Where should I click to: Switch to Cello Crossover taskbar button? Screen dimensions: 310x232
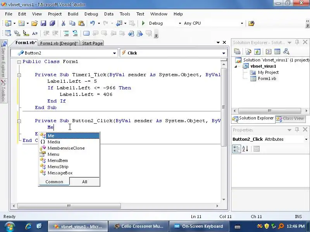tap(139, 226)
